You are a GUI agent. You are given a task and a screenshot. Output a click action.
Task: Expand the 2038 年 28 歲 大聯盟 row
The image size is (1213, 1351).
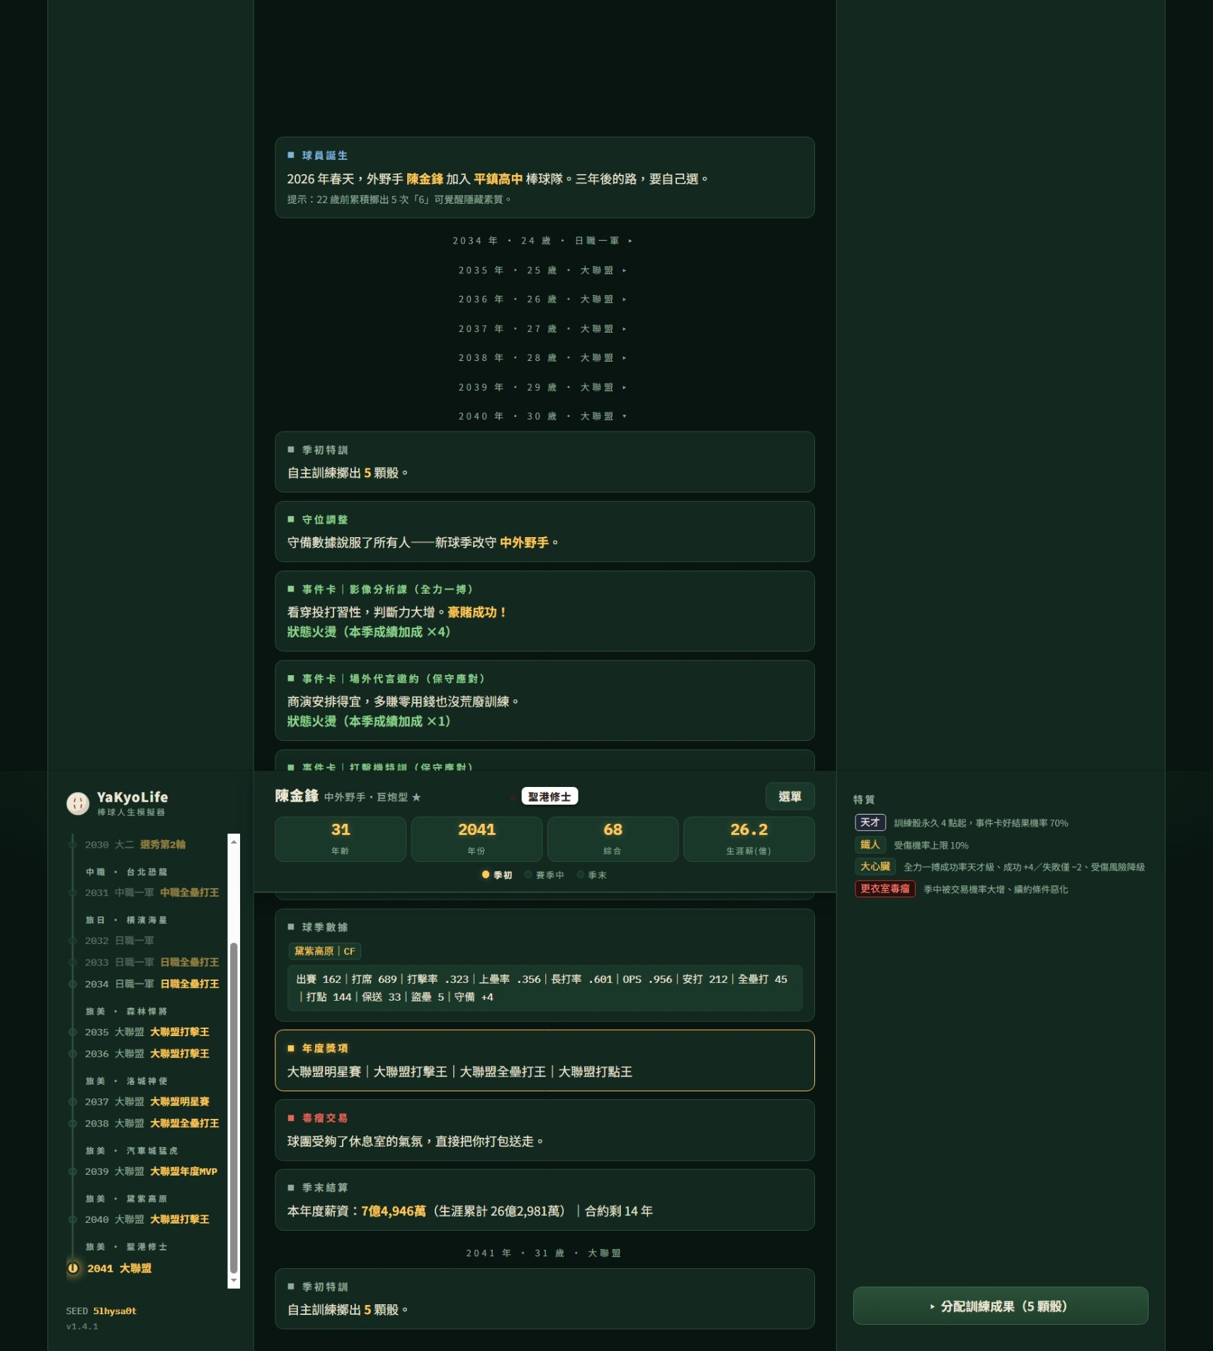(543, 358)
